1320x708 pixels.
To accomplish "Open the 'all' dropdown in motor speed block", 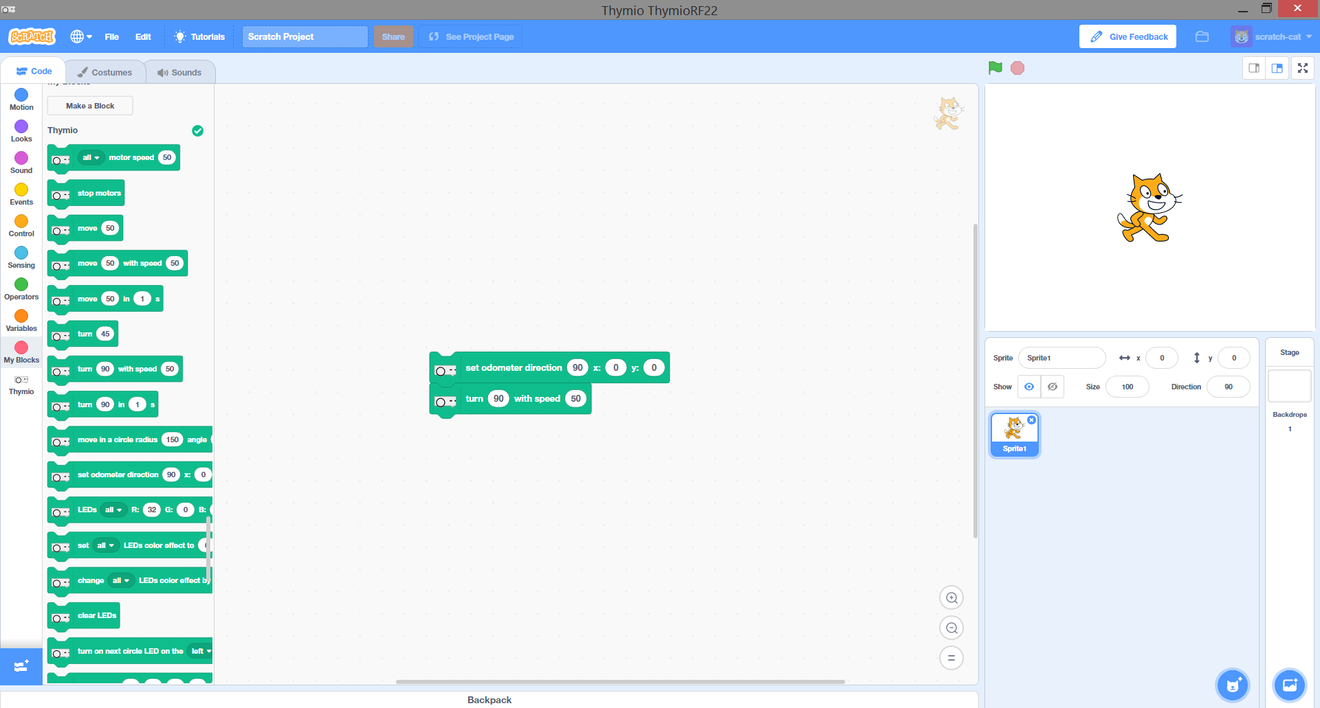I will pos(90,157).
